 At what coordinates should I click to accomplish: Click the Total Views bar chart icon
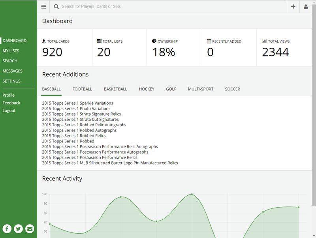coord(264,41)
